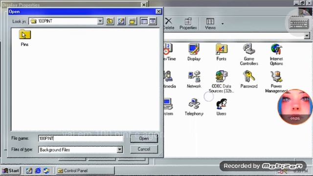Click View Desktop icon in Open dialog

click(121, 21)
